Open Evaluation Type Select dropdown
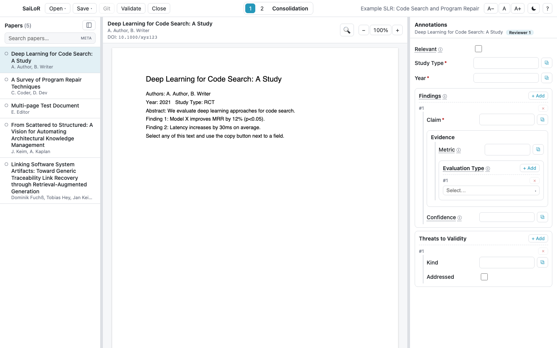Image resolution: width=557 pixels, height=348 pixels. point(491,191)
